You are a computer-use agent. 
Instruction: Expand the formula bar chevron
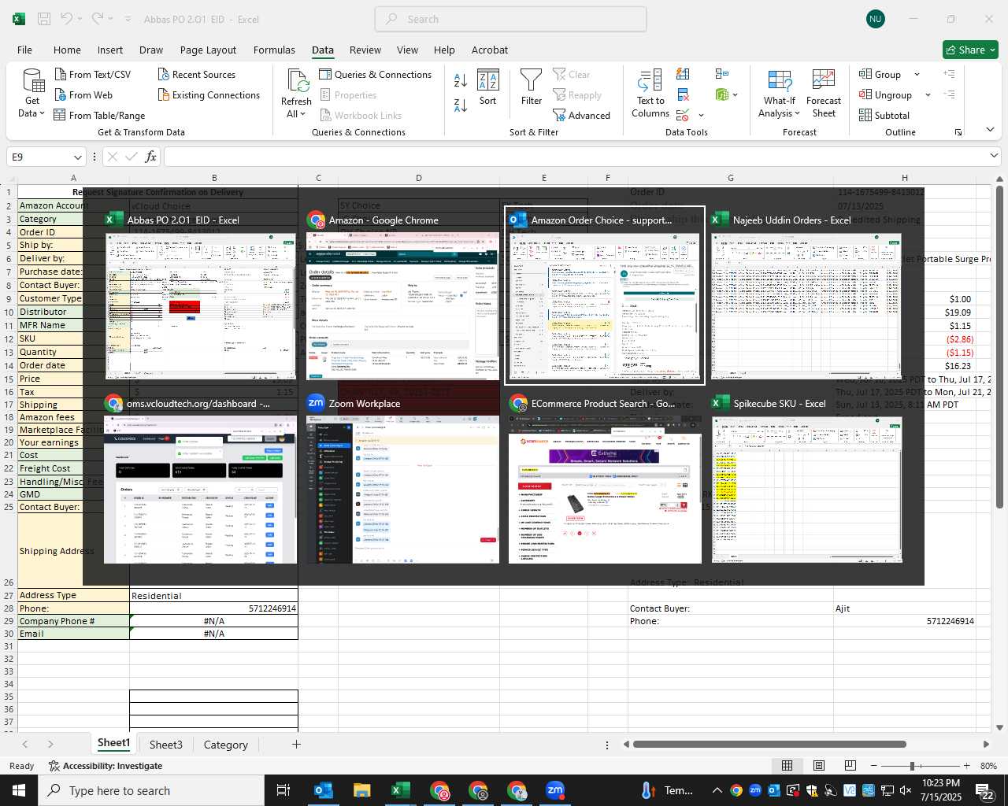(995, 157)
